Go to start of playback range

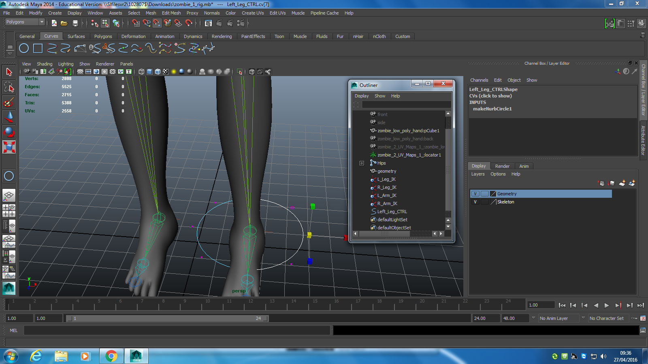562,305
